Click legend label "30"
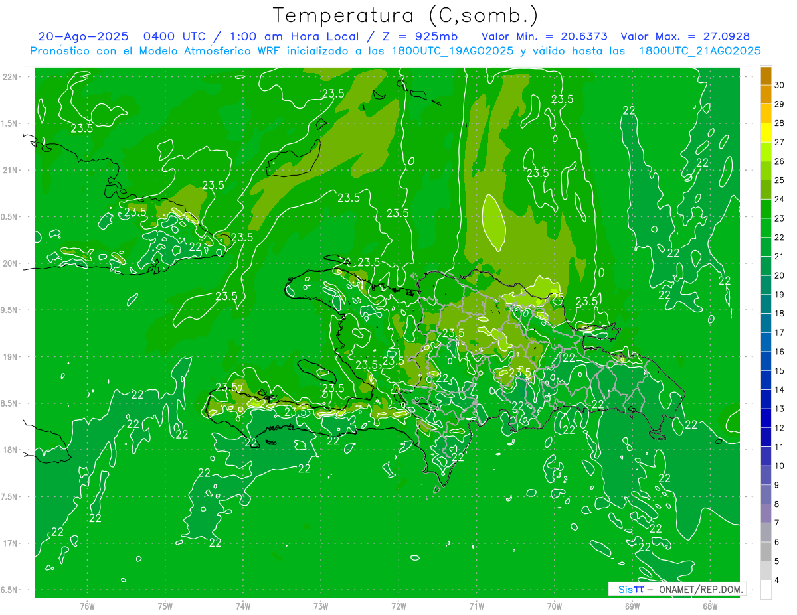Screen dimensions: 797x615 click(780, 85)
